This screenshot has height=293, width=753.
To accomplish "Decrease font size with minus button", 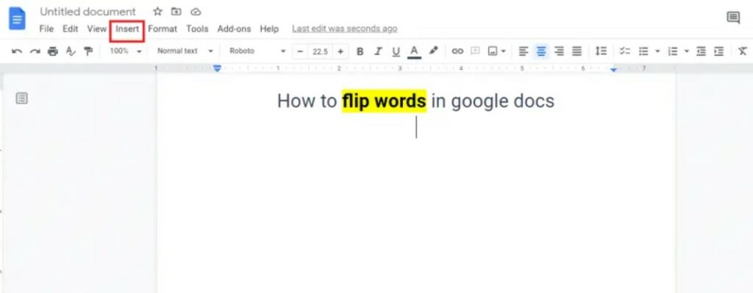I will pyautogui.click(x=300, y=51).
